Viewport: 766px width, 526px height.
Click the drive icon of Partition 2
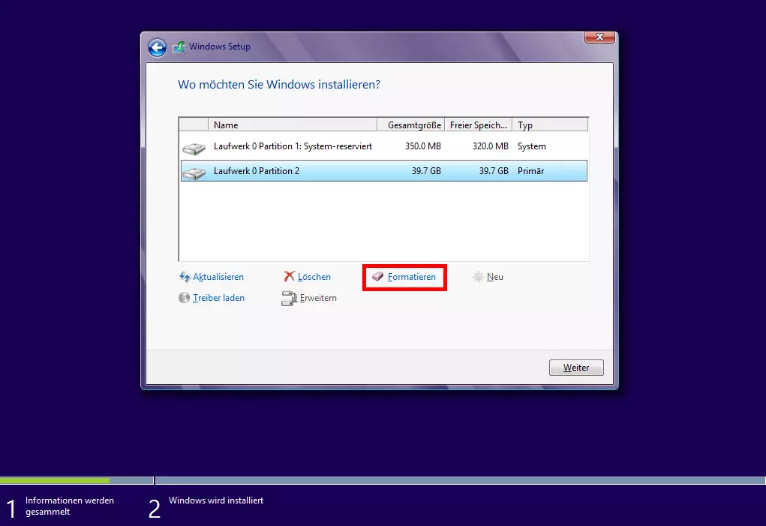[194, 173]
